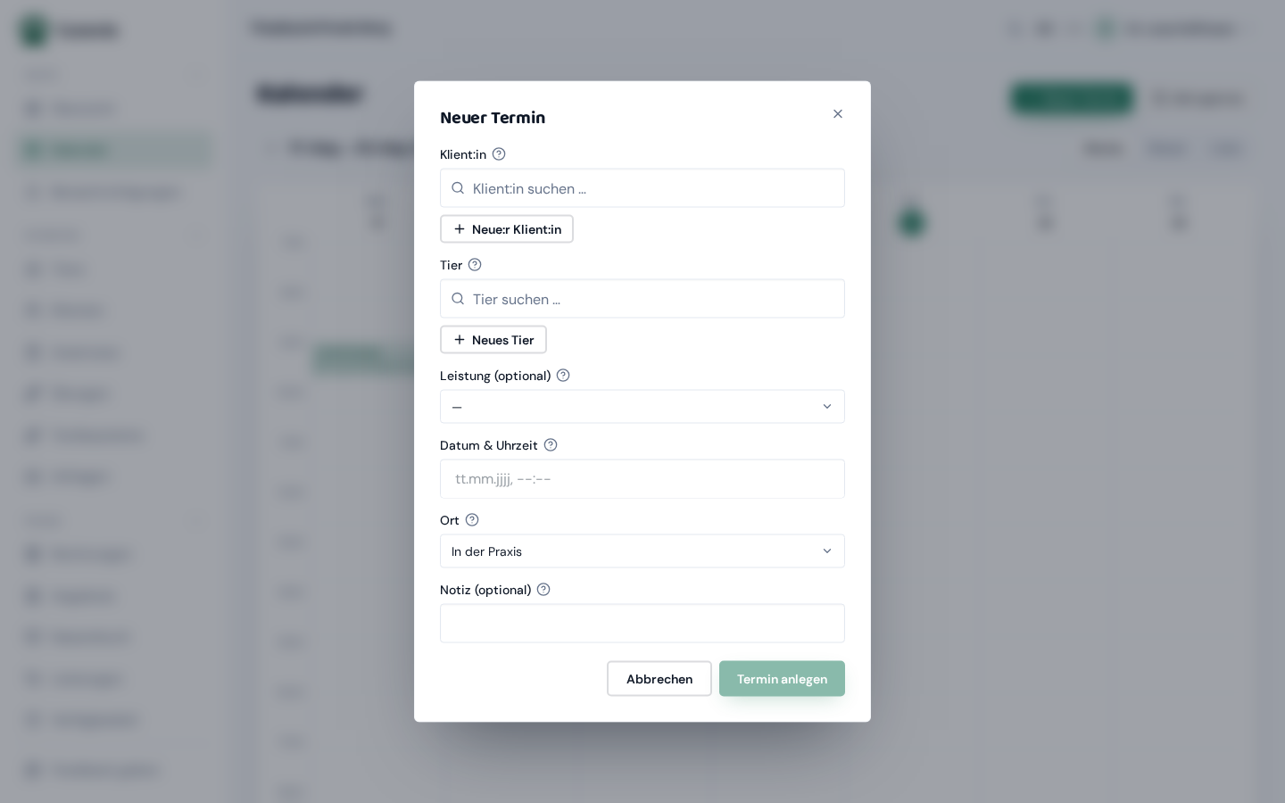
Task: Add a new client via Neue:r Klient:in
Action: 507,229
